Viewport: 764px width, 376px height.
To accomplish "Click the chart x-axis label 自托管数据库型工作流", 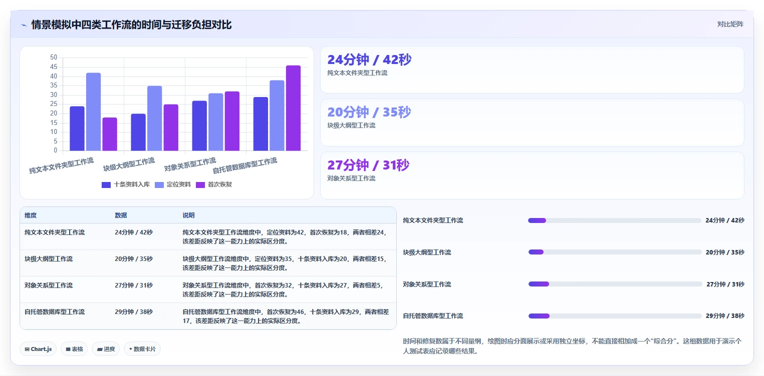I will coord(245,166).
